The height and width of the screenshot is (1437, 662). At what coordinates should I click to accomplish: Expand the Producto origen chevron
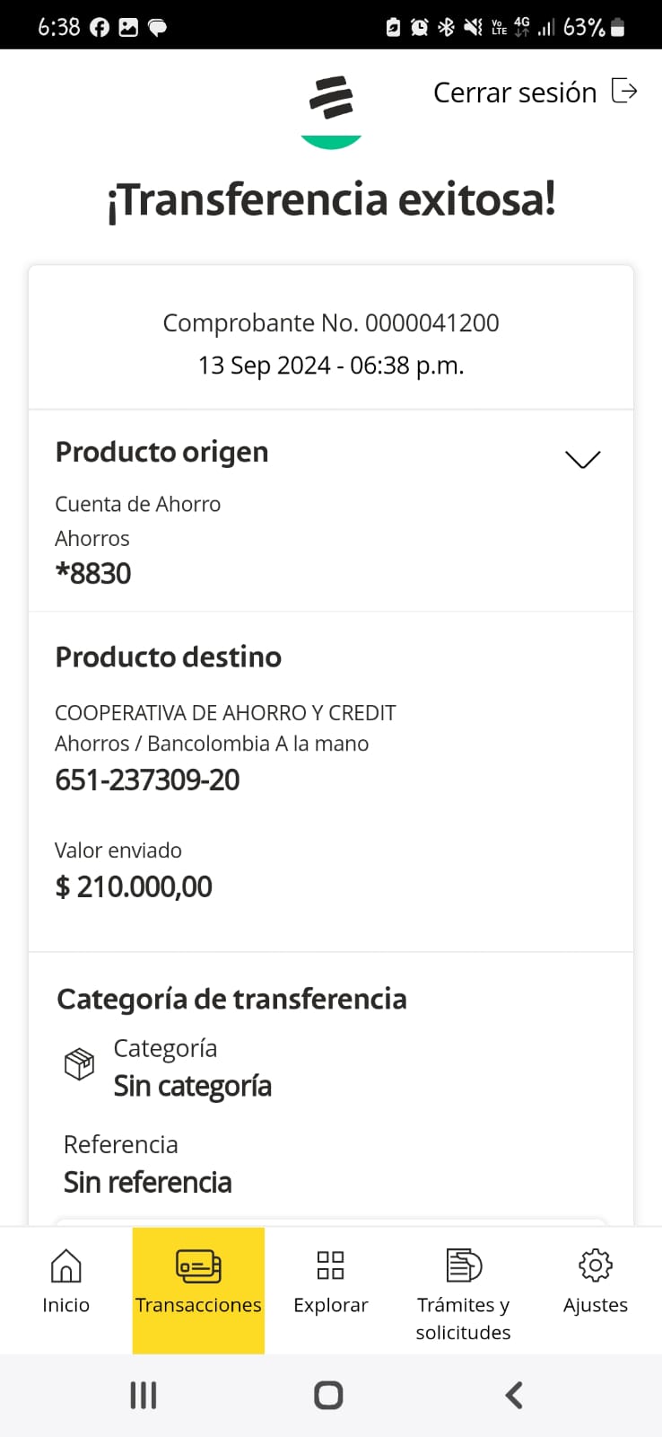tap(582, 459)
